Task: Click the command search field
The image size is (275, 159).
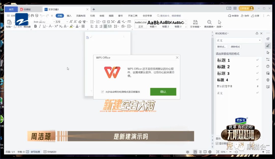Action: (169, 16)
